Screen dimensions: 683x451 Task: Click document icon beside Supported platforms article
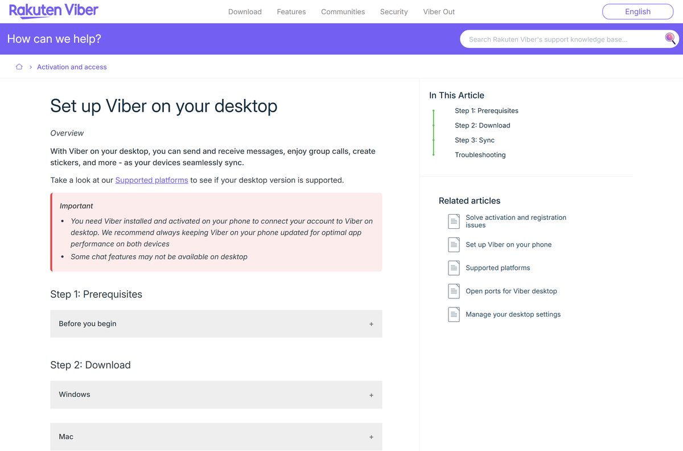(454, 268)
